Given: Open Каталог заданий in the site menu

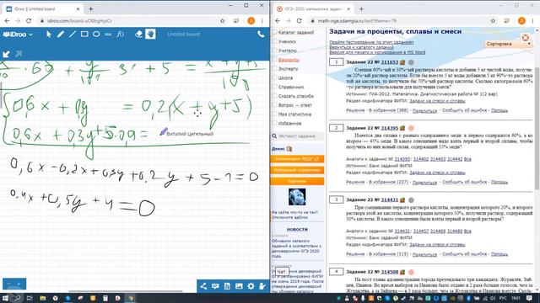Looking at the screenshot, I should coord(296,32).
